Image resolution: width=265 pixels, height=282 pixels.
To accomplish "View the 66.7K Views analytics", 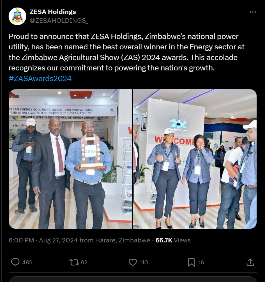I will coord(173,240).
